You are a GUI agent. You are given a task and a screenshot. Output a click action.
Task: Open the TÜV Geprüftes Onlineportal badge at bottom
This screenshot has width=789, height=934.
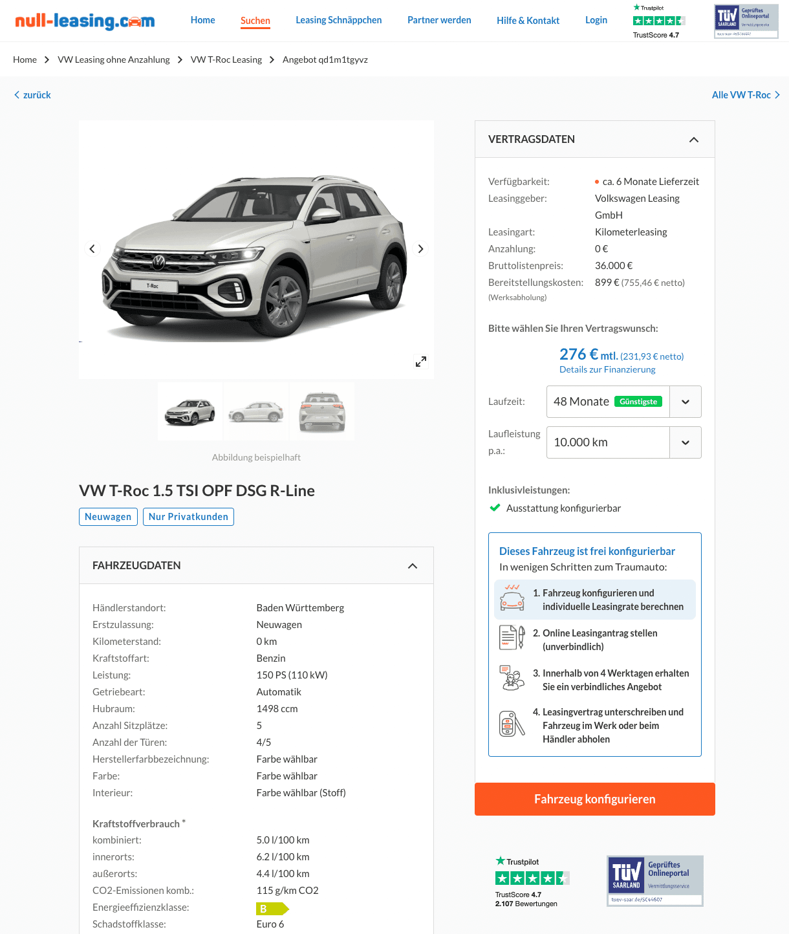[654, 881]
